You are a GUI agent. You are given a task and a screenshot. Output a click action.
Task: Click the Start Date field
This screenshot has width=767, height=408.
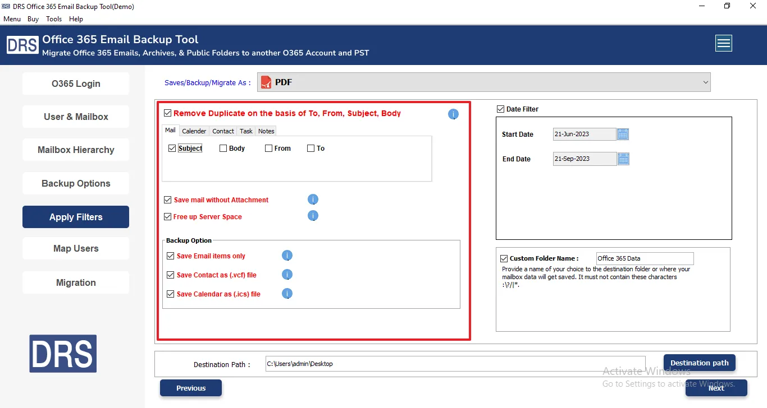pos(585,134)
